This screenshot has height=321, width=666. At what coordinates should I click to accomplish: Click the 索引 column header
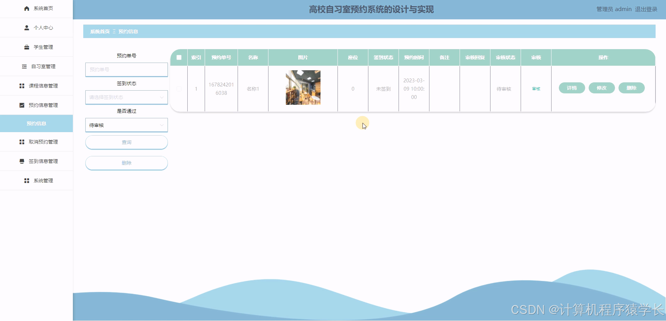pyautogui.click(x=196, y=57)
